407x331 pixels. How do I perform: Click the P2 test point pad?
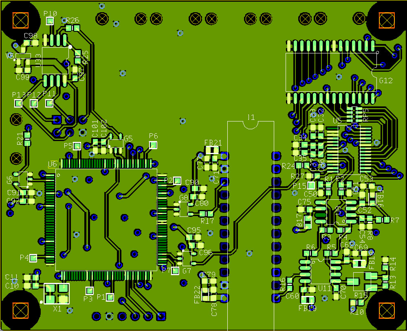[x=177, y=181]
